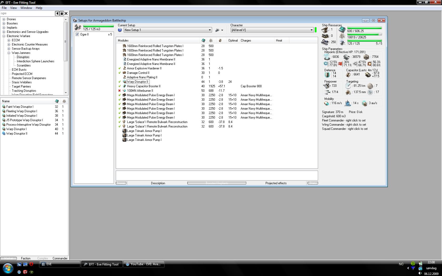Click the explosive resistance icon beside 56.3%

369,64
